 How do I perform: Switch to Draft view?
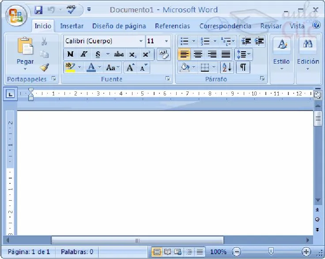(x=200, y=252)
